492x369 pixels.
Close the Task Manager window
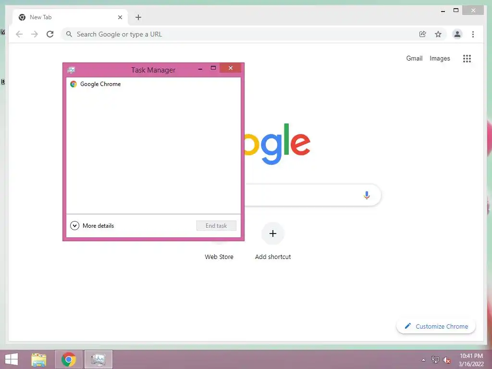click(x=230, y=68)
